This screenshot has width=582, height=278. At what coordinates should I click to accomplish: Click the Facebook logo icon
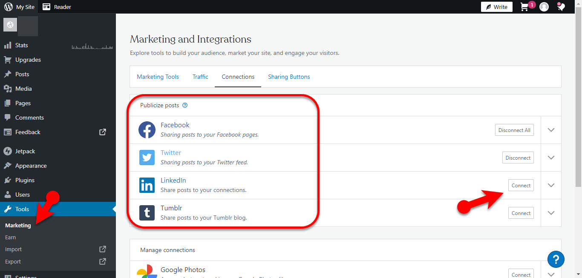[x=147, y=130]
